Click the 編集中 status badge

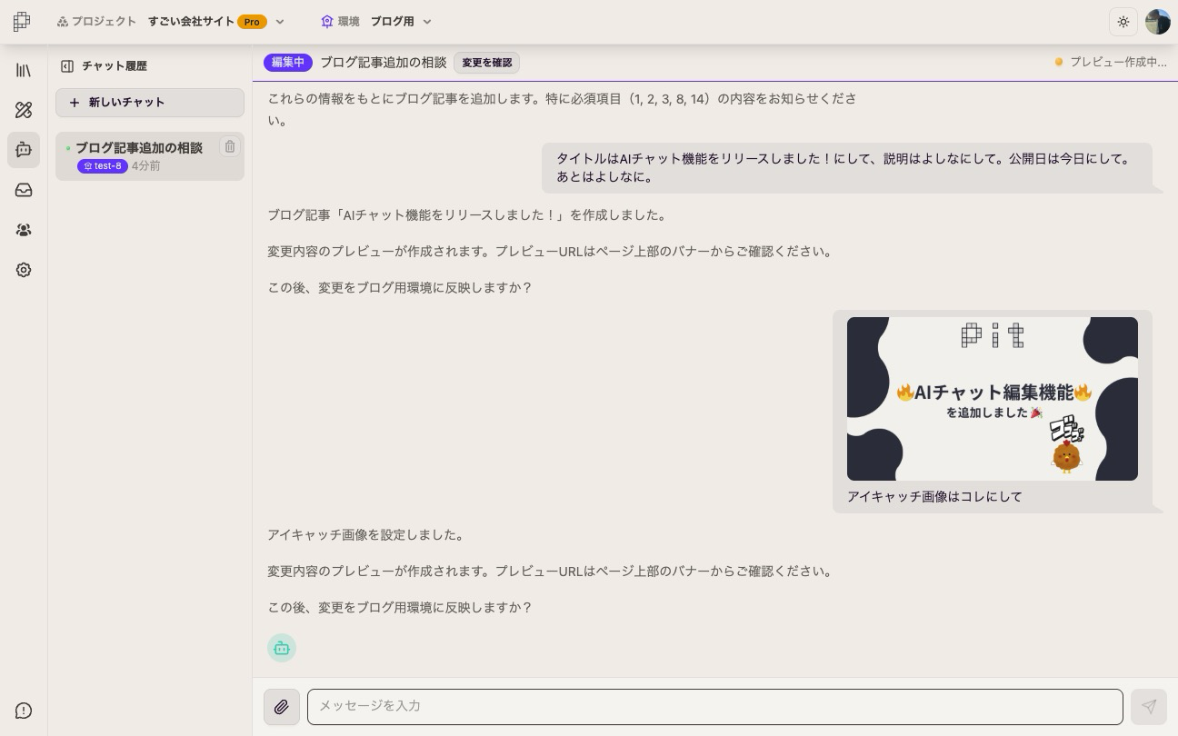288,63
